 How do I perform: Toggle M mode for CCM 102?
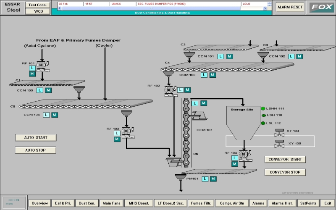pyautogui.click(x=299, y=56)
